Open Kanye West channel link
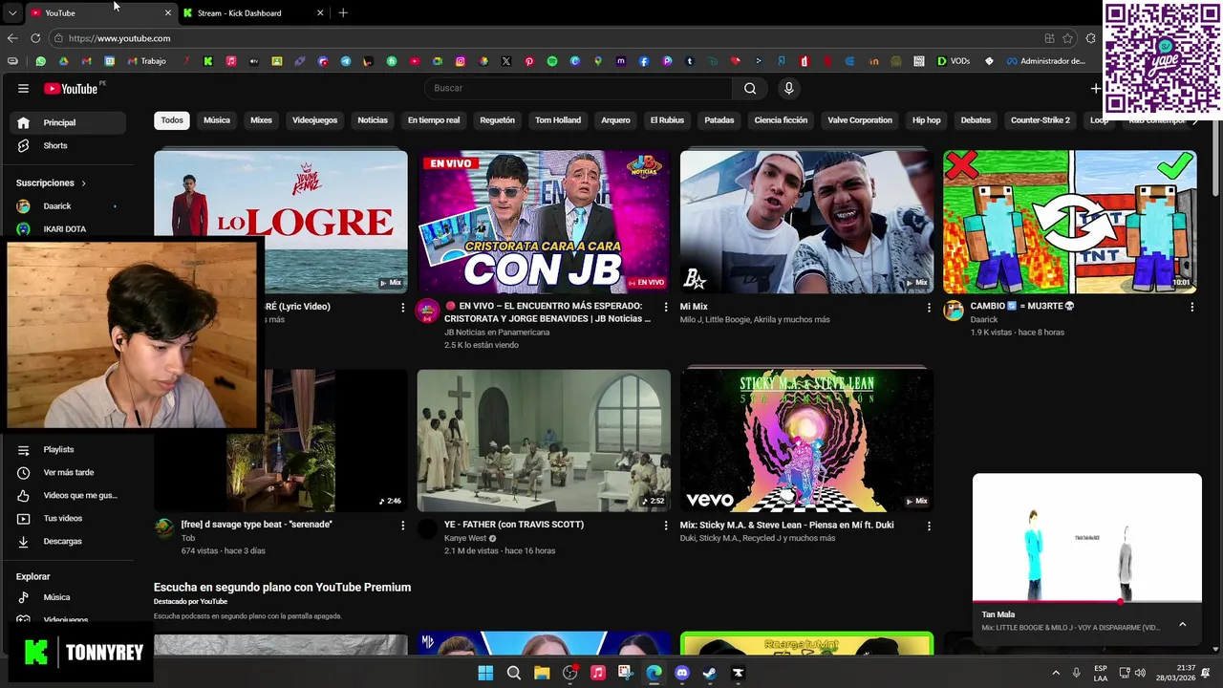The image size is (1223, 688). point(466,538)
